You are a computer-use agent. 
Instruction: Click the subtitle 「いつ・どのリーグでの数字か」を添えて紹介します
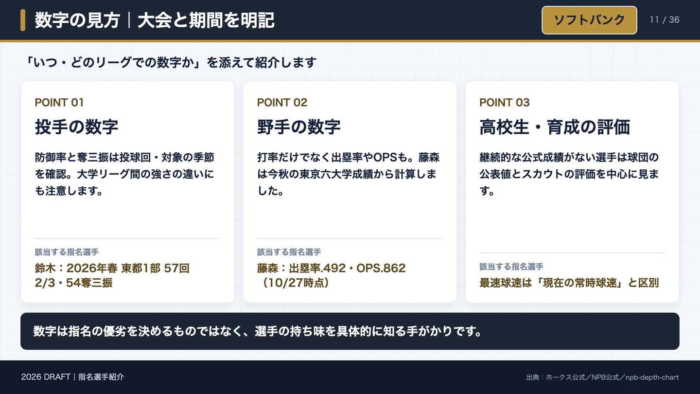[x=171, y=63]
